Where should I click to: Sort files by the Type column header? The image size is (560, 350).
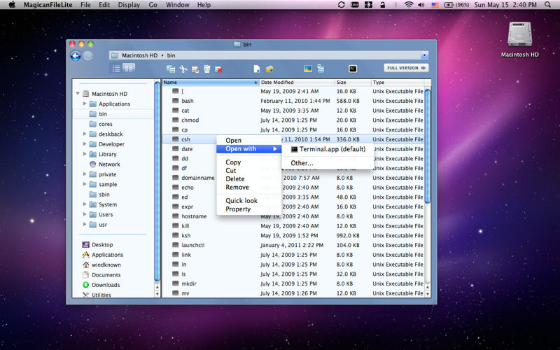(x=397, y=82)
